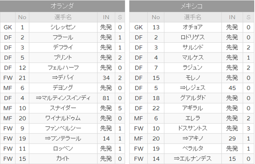Select ⇒アキノ substitute name
The height and width of the screenshot is (164, 255).
pos(193,138)
